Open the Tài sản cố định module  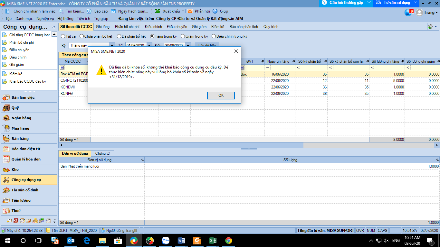click(x=29, y=190)
